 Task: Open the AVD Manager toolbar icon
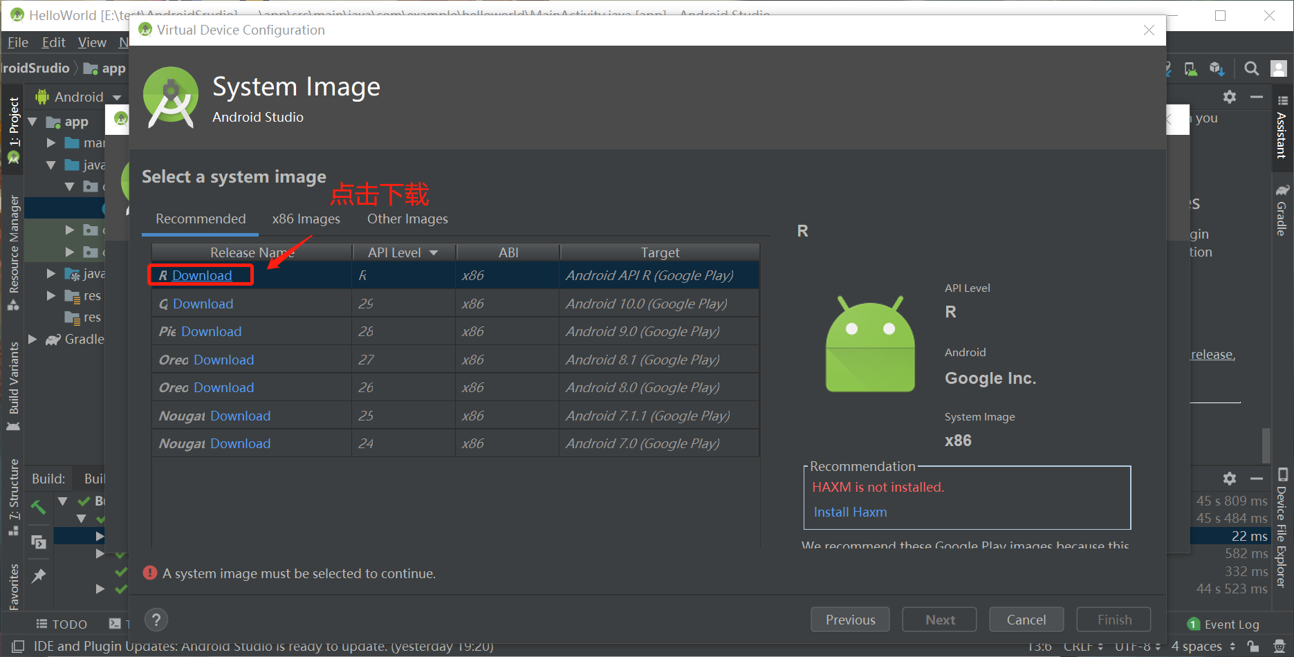point(1191,68)
